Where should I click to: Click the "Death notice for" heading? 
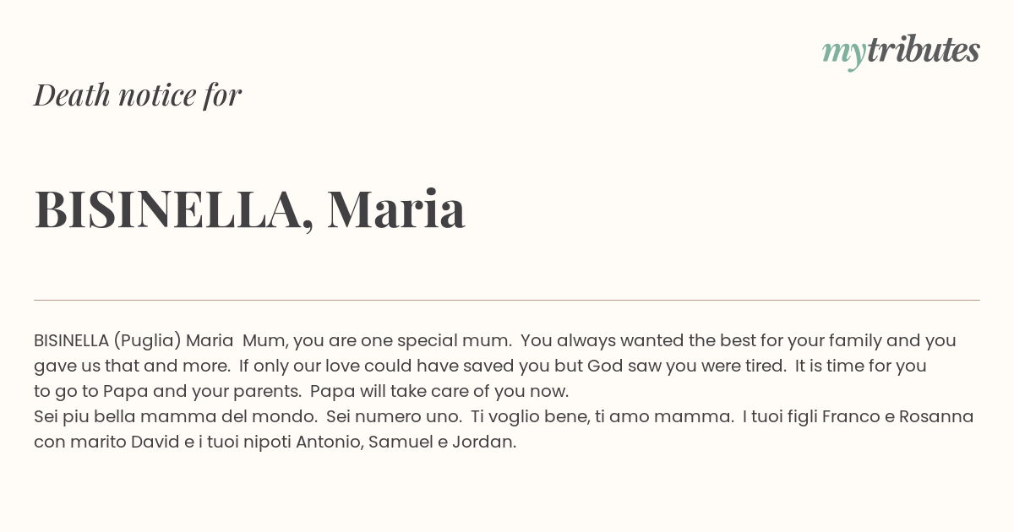pos(138,95)
